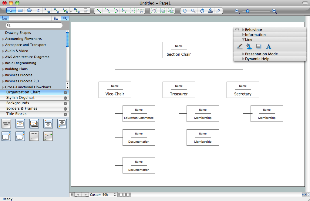Image resolution: width=310 pixels, height=201 pixels.
Task: Select Cross-Functional Flowcharts library entry
Action: click(x=28, y=87)
